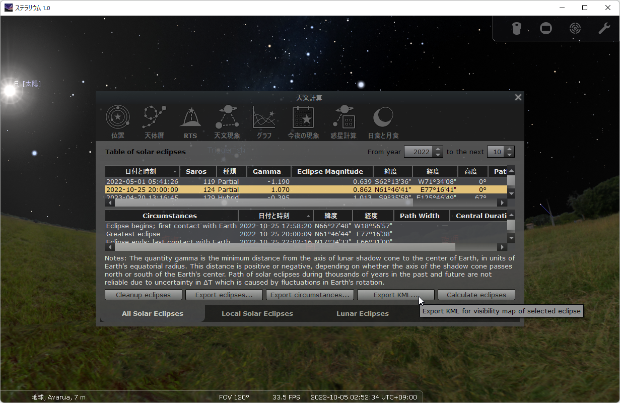Sort eclipse table by Saros column
The width and height of the screenshot is (620, 403).
click(x=198, y=171)
